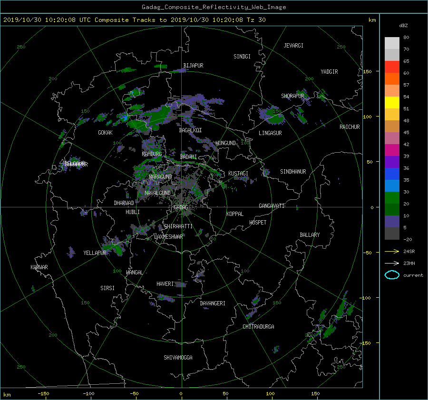The width and height of the screenshot is (428, 400).
Task: Click the HAVERI city label
Action: pos(165,284)
